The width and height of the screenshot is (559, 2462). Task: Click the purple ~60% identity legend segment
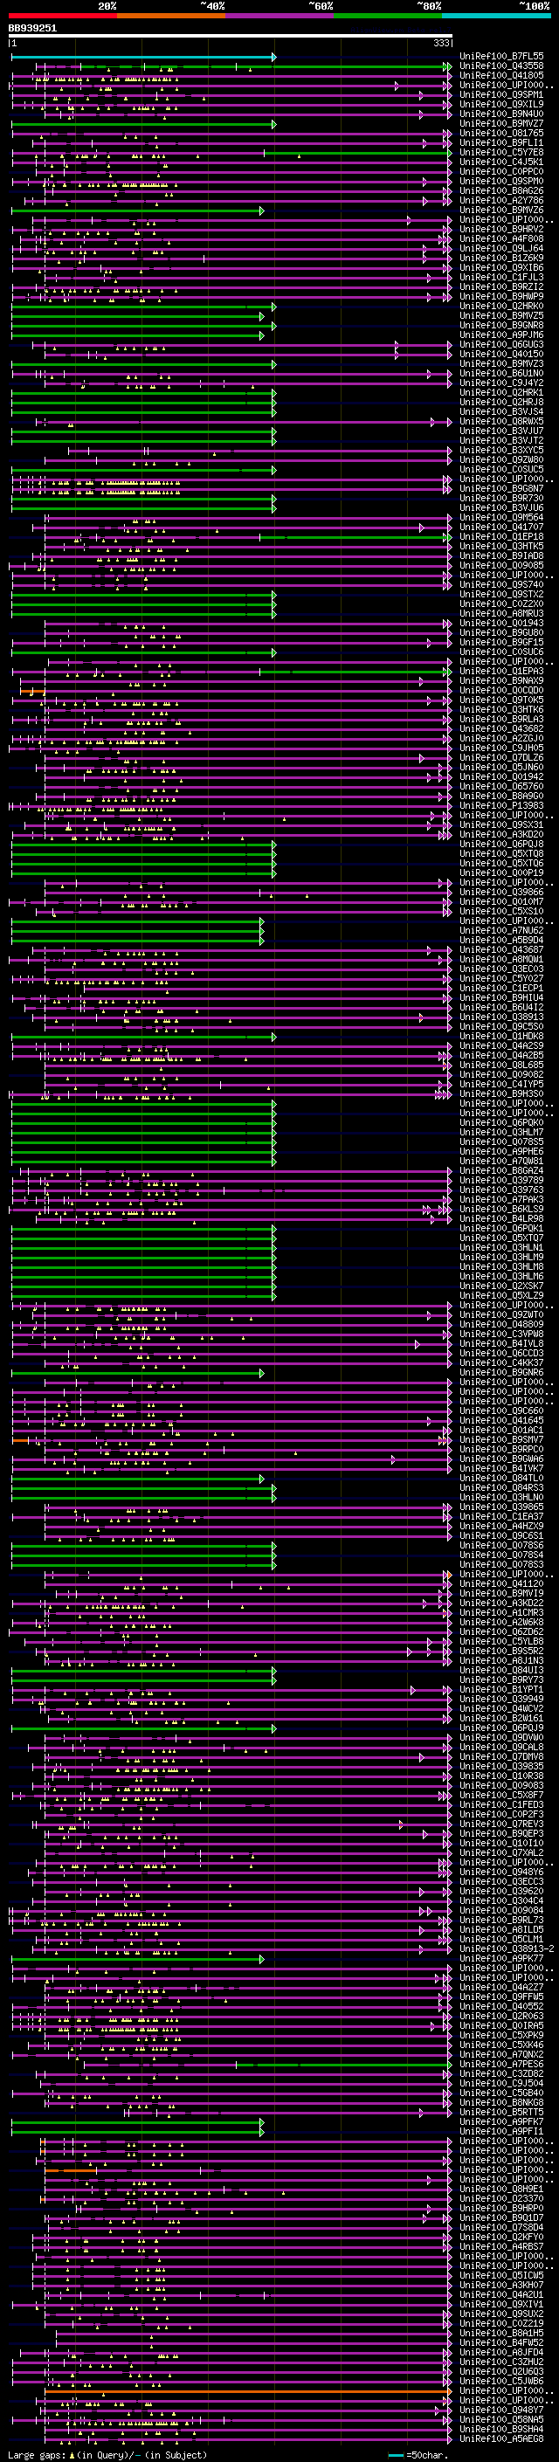[280, 16]
